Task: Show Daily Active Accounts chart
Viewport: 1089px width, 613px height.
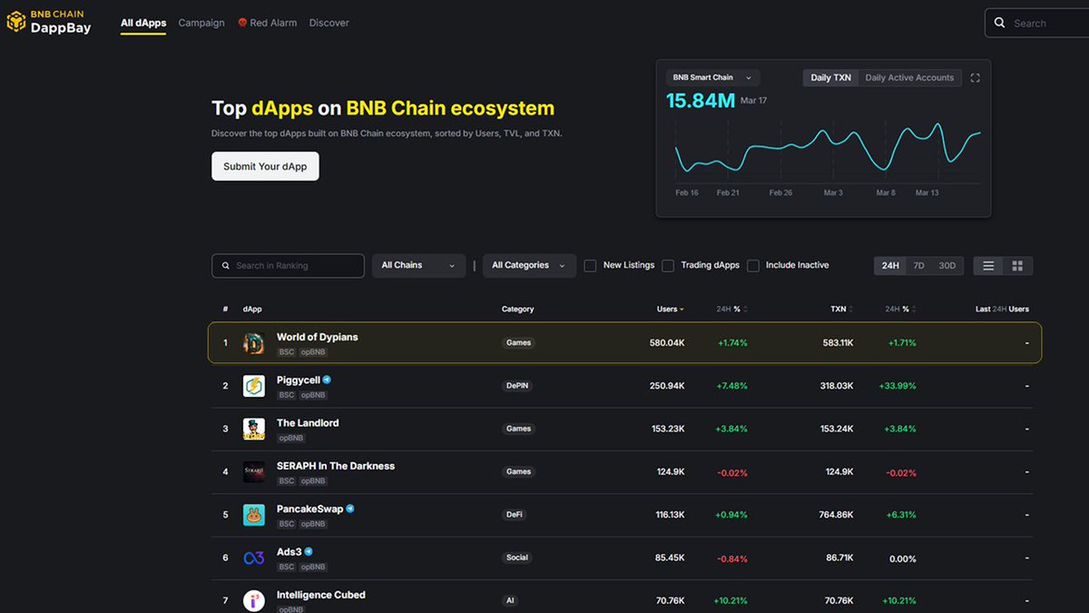Action: 909,78
